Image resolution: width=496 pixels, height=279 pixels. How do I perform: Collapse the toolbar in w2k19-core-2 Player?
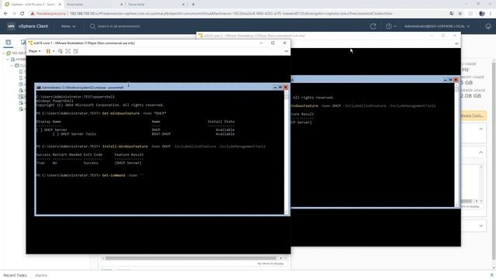(x=456, y=43)
